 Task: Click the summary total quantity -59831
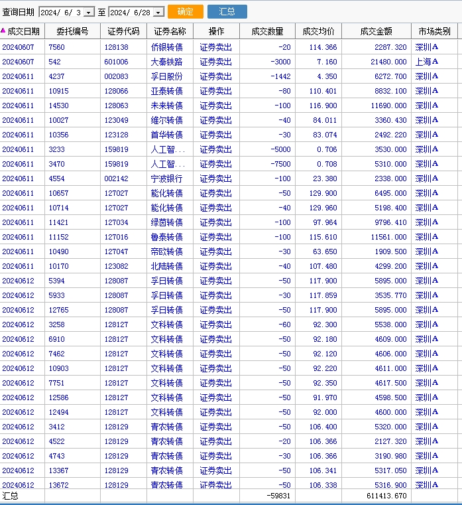point(278,496)
